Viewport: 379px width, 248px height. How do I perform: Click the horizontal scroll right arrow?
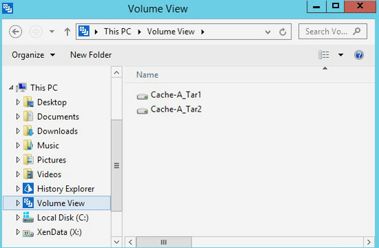click(369, 242)
